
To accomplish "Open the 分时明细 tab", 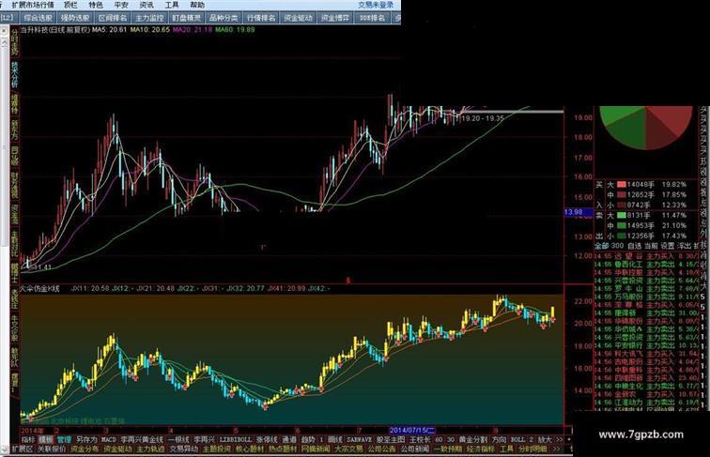I will coord(532,449).
